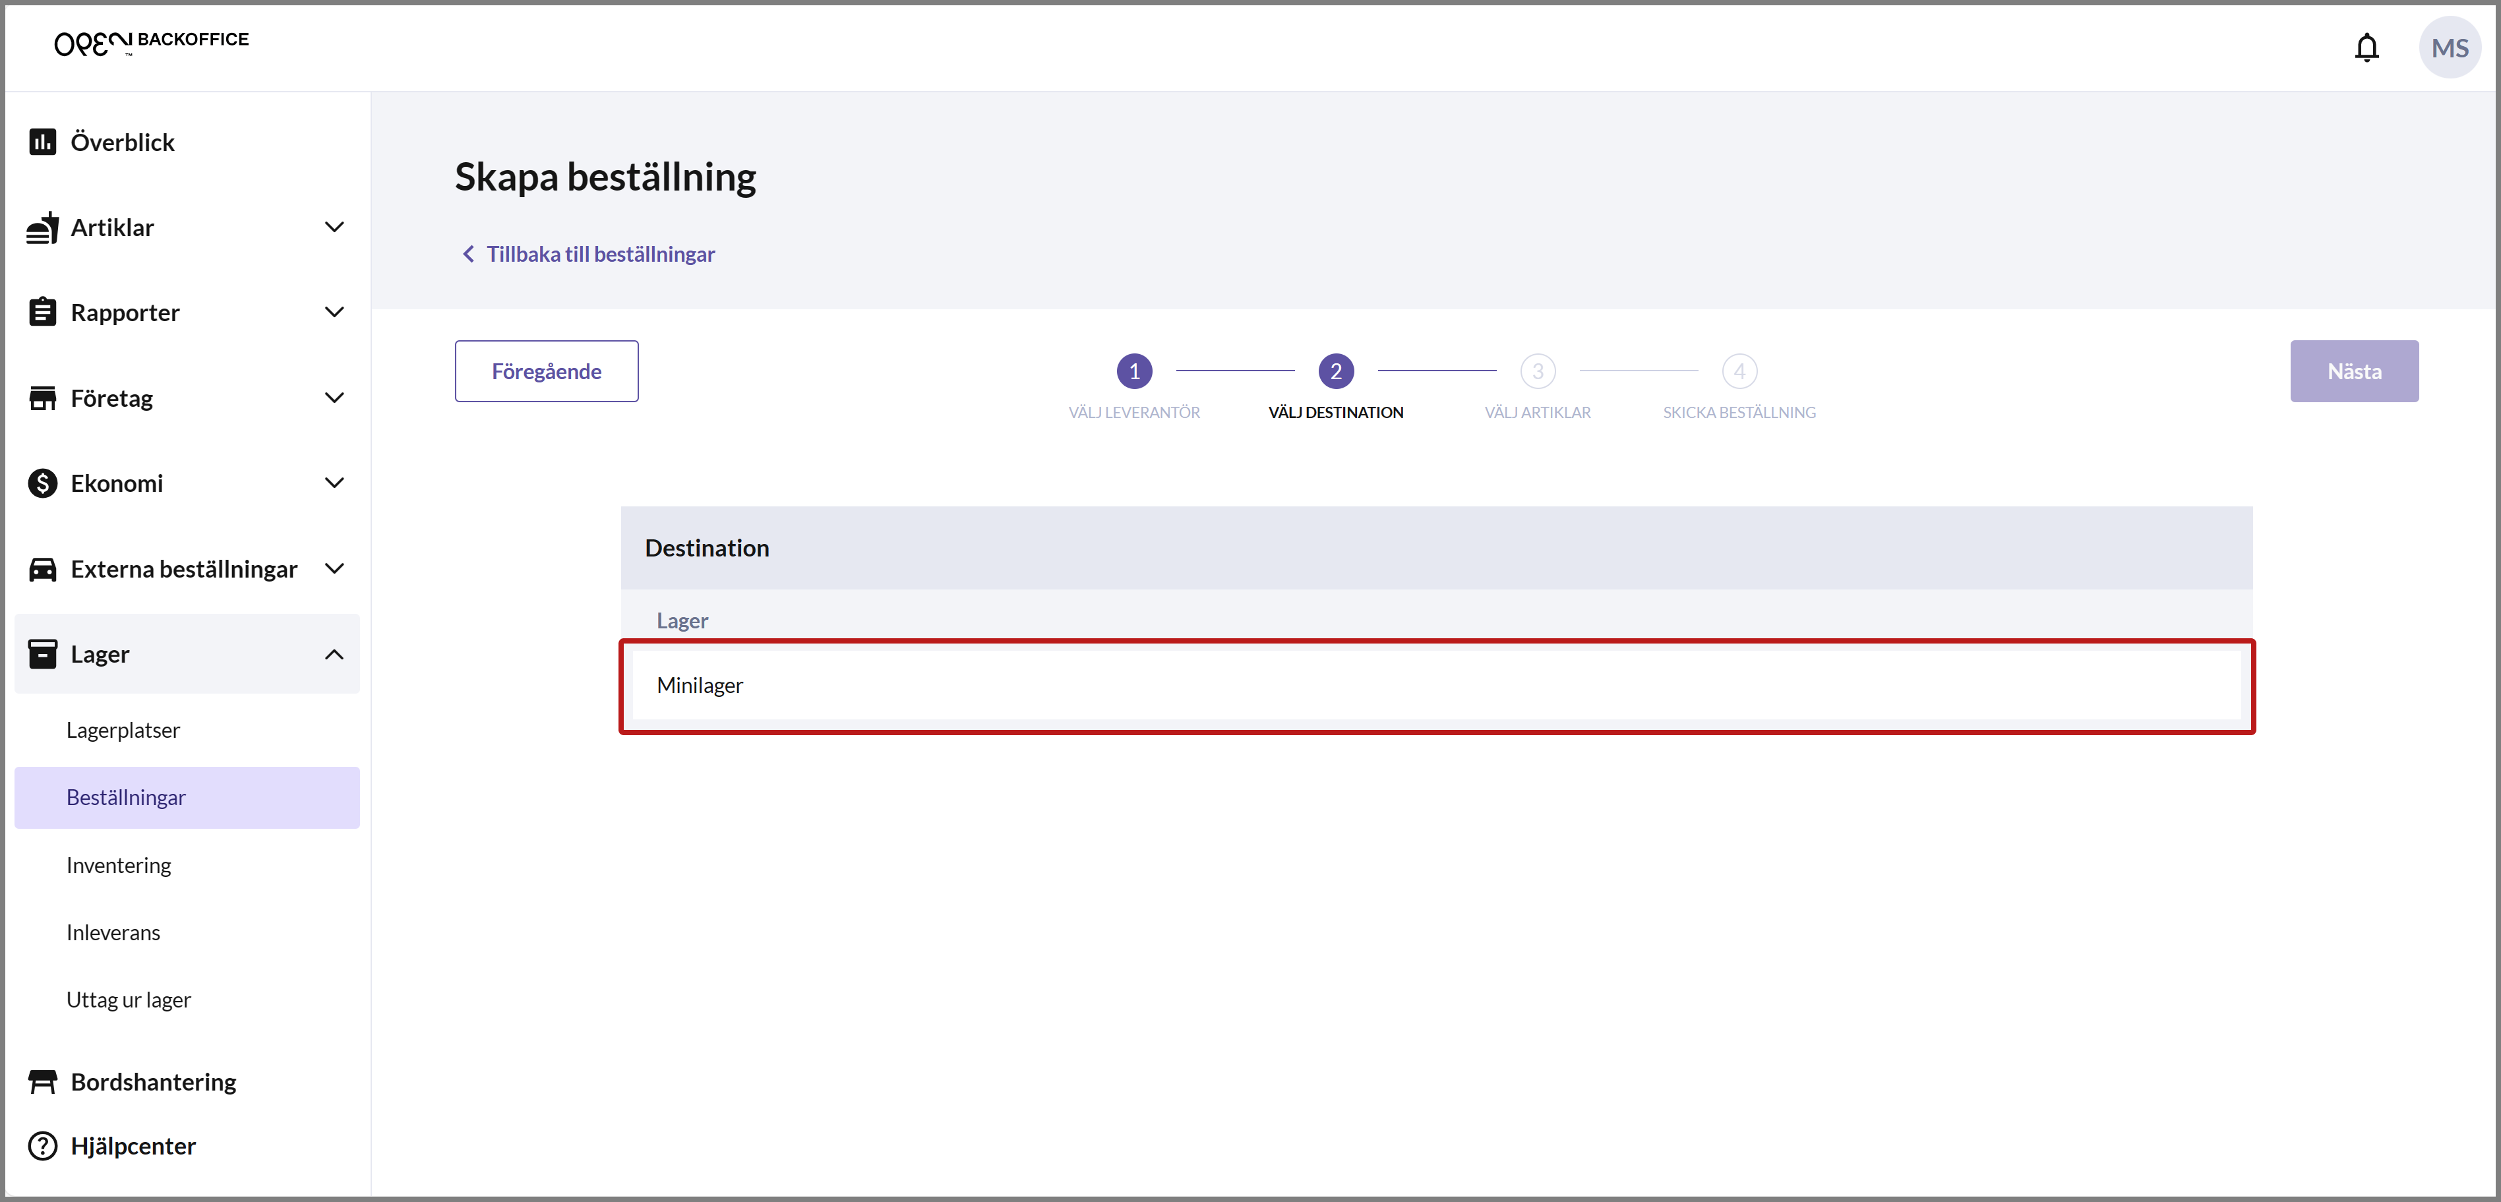This screenshot has height=1202, width=2501.
Task: Click the Lager archive box icon
Action: (42, 653)
